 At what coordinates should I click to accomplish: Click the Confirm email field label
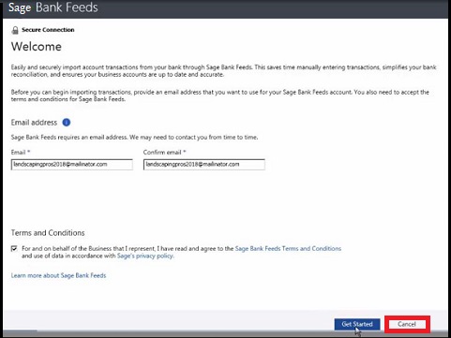(164, 153)
